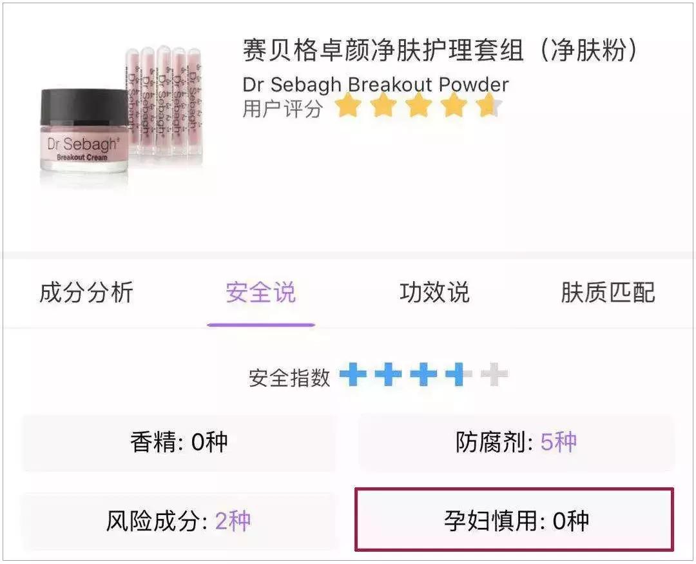The width and height of the screenshot is (696, 564).
Task: Tap the third blue safety index plus
Action: pos(424,374)
